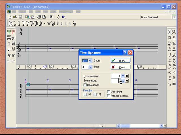Click the Close button in dialog
The image size is (181, 135).
click(x=121, y=67)
